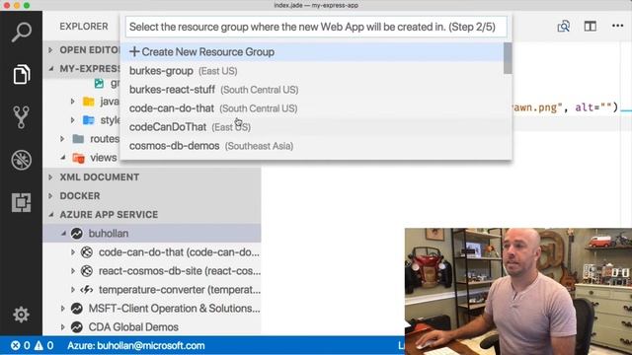
Task: Open the Source Control view icon
Action: click(x=21, y=117)
